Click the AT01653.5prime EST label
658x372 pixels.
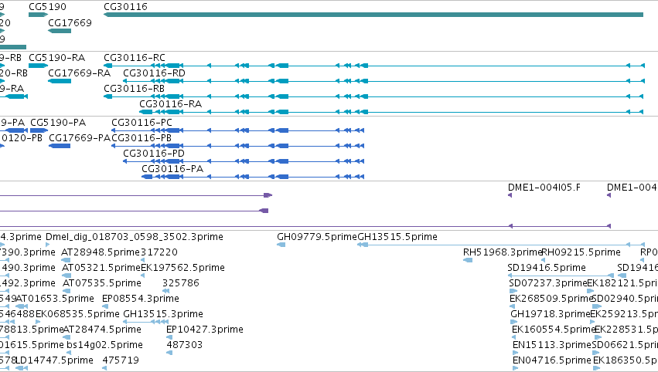(x=55, y=299)
